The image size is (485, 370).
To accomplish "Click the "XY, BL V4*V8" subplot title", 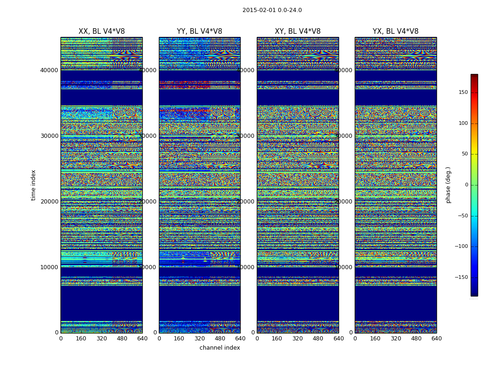I will click(298, 31).
